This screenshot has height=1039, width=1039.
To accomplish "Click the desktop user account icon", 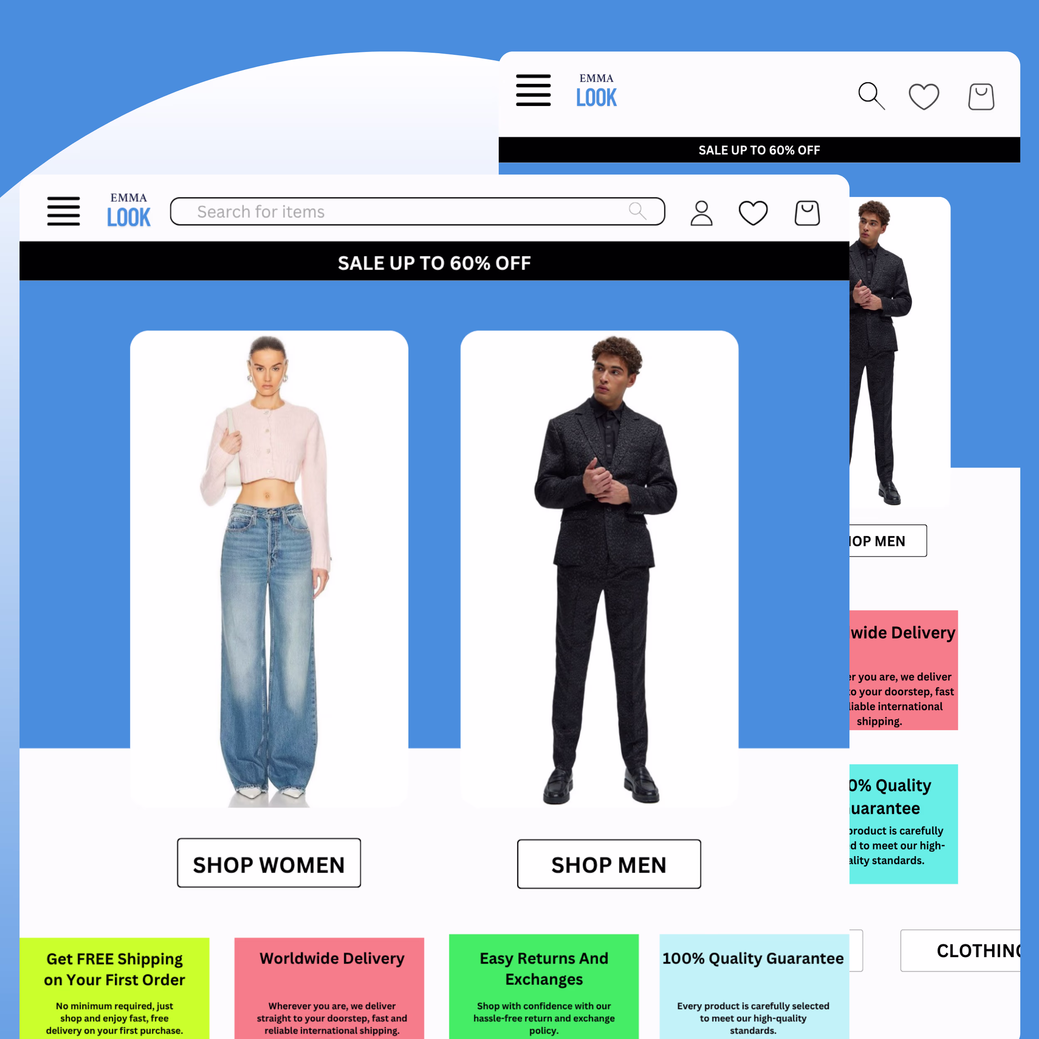I will (x=701, y=213).
